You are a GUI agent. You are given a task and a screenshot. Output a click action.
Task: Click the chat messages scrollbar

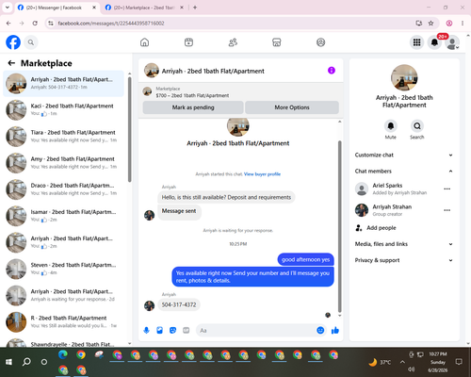[x=339, y=226]
